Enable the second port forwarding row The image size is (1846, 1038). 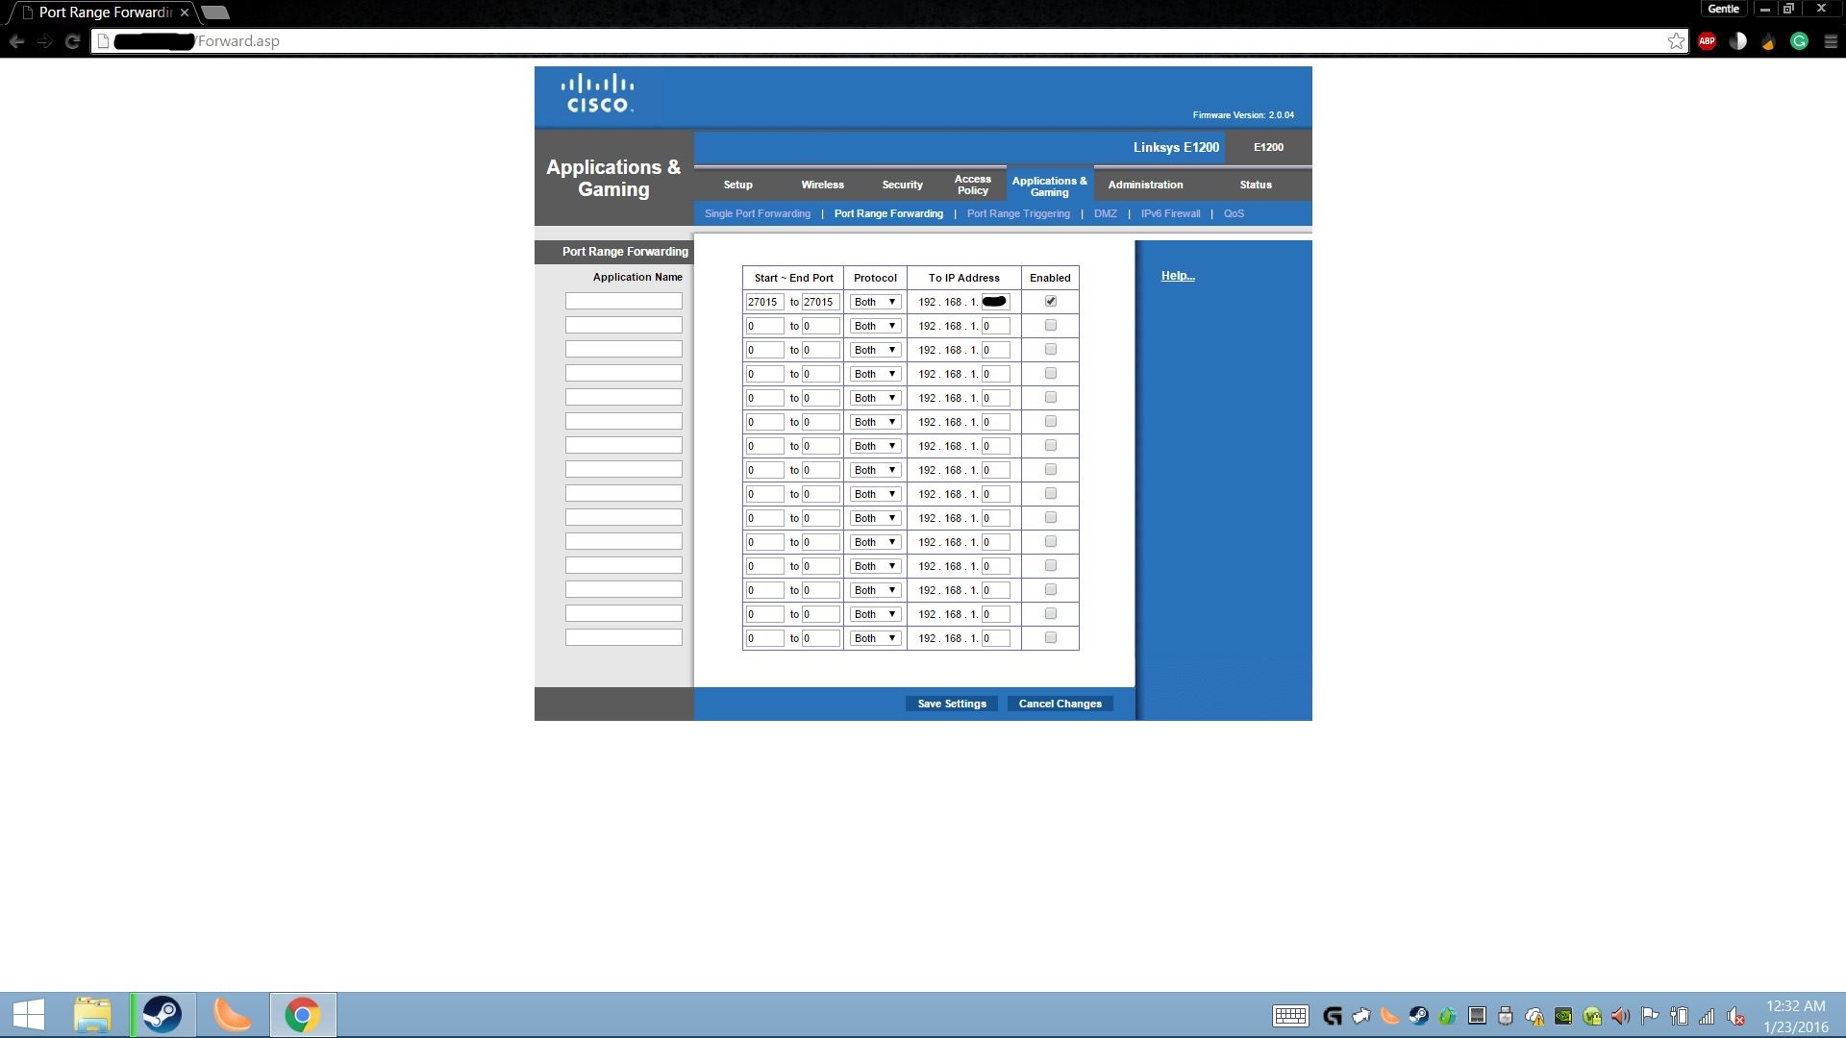(x=1050, y=326)
